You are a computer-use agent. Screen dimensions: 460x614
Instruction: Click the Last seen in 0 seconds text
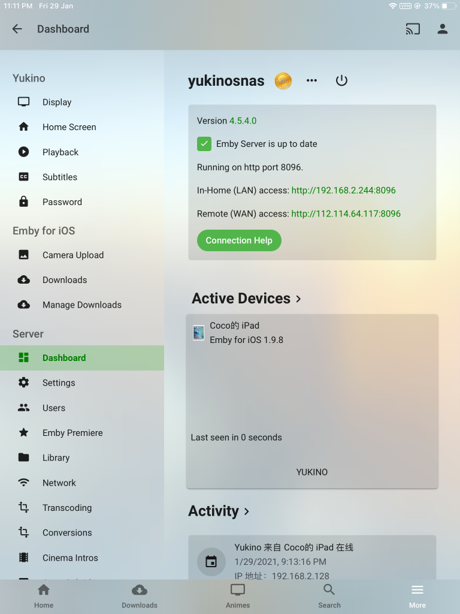coord(236,437)
